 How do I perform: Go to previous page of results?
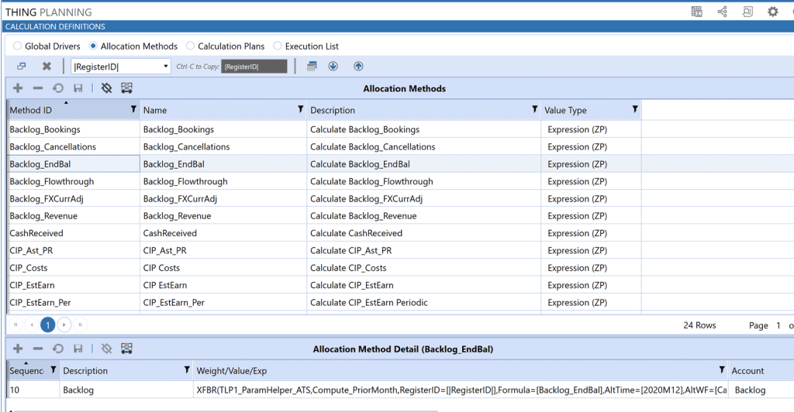(x=32, y=324)
